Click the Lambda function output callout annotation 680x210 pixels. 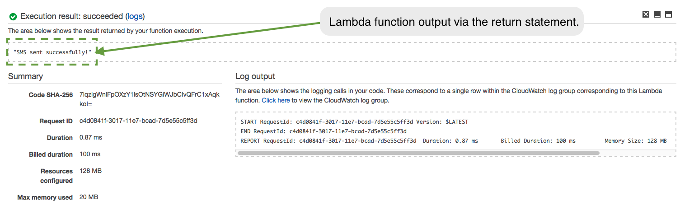[452, 22]
